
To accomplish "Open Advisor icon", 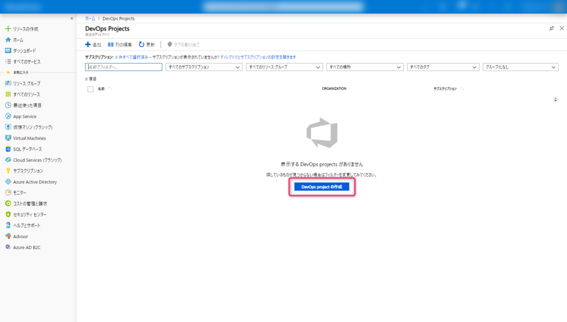I will click(x=8, y=236).
